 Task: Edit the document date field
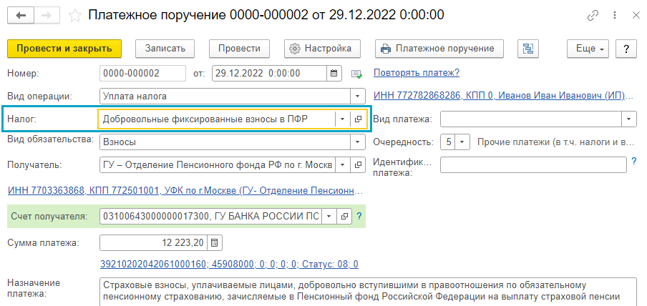tap(270, 74)
